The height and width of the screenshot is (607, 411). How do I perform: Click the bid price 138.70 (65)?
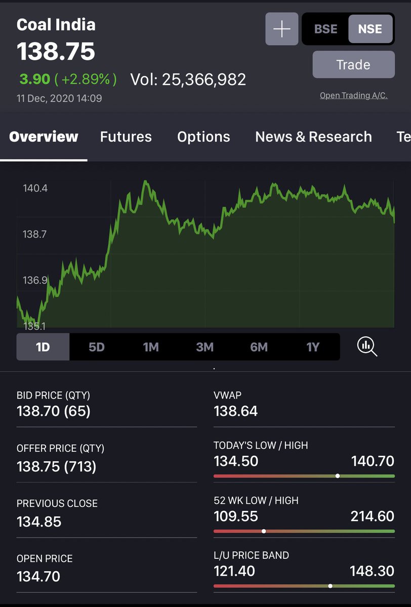pos(54,411)
